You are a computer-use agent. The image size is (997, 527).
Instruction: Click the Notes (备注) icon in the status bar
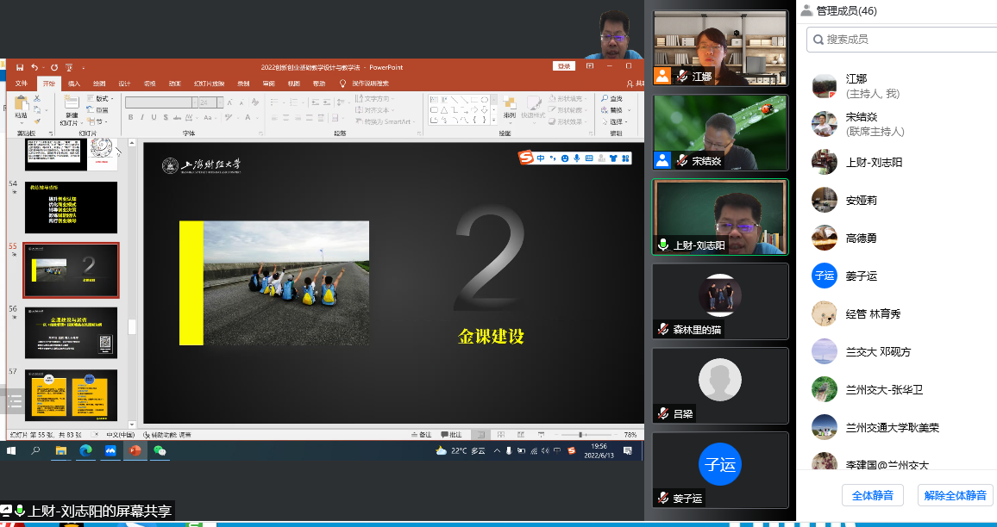tap(423, 434)
